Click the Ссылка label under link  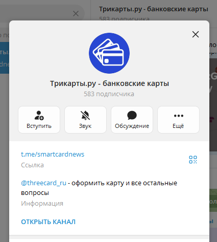(32, 165)
